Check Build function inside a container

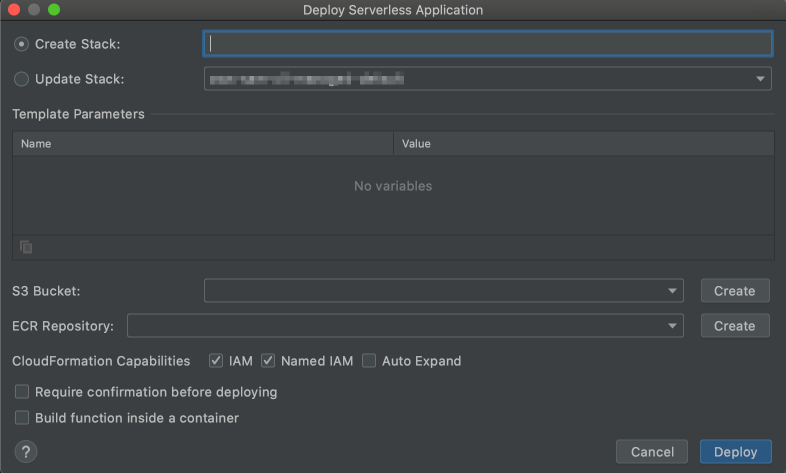click(x=22, y=417)
